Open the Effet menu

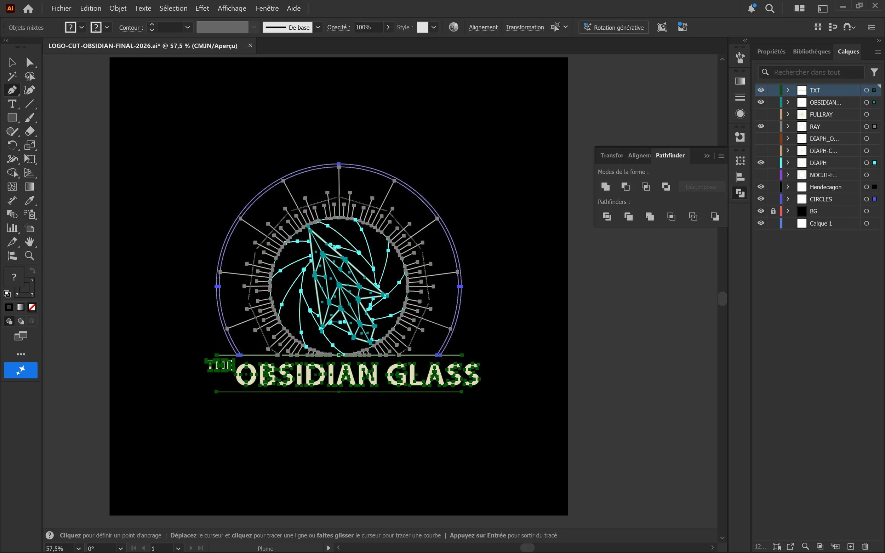click(202, 8)
